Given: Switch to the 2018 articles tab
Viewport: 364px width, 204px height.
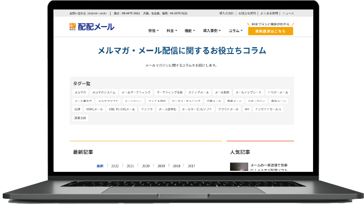Looking at the screenshot, I should point(177,166).
